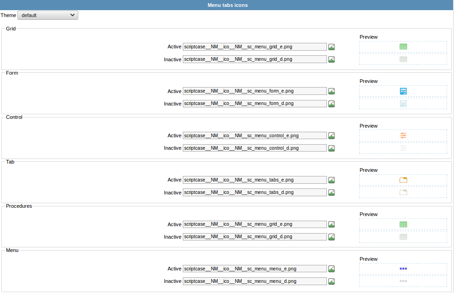Choose image for Control Active icon

click(x=332, y=135)
